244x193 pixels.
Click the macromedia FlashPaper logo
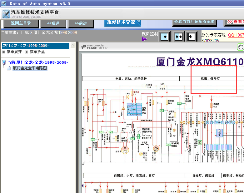click(x=94, y=47)
